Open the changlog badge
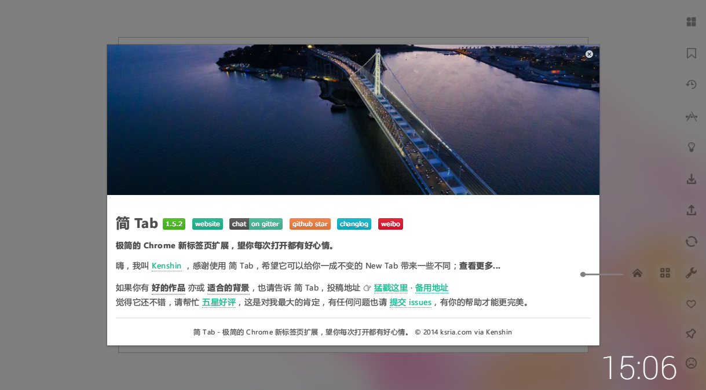Screen dimensions: 706x390 click(354, 224)
